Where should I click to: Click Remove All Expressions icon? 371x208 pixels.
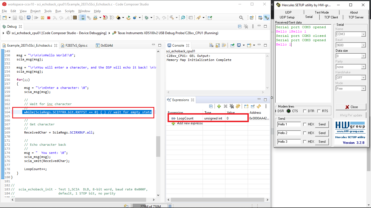click(232, 106)
